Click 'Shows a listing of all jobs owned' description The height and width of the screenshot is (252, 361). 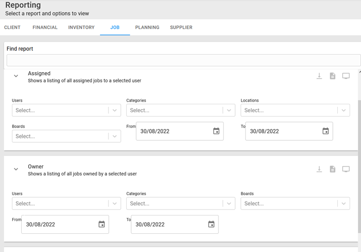82,174
